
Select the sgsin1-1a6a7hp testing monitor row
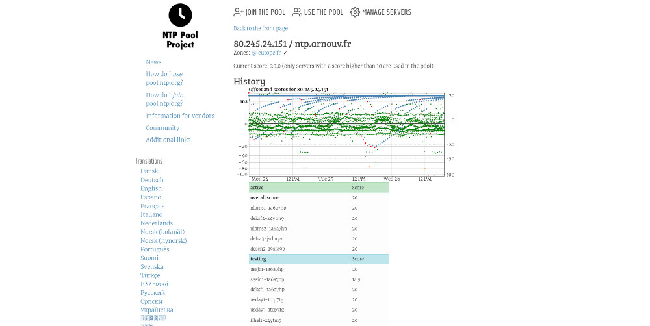267,279
